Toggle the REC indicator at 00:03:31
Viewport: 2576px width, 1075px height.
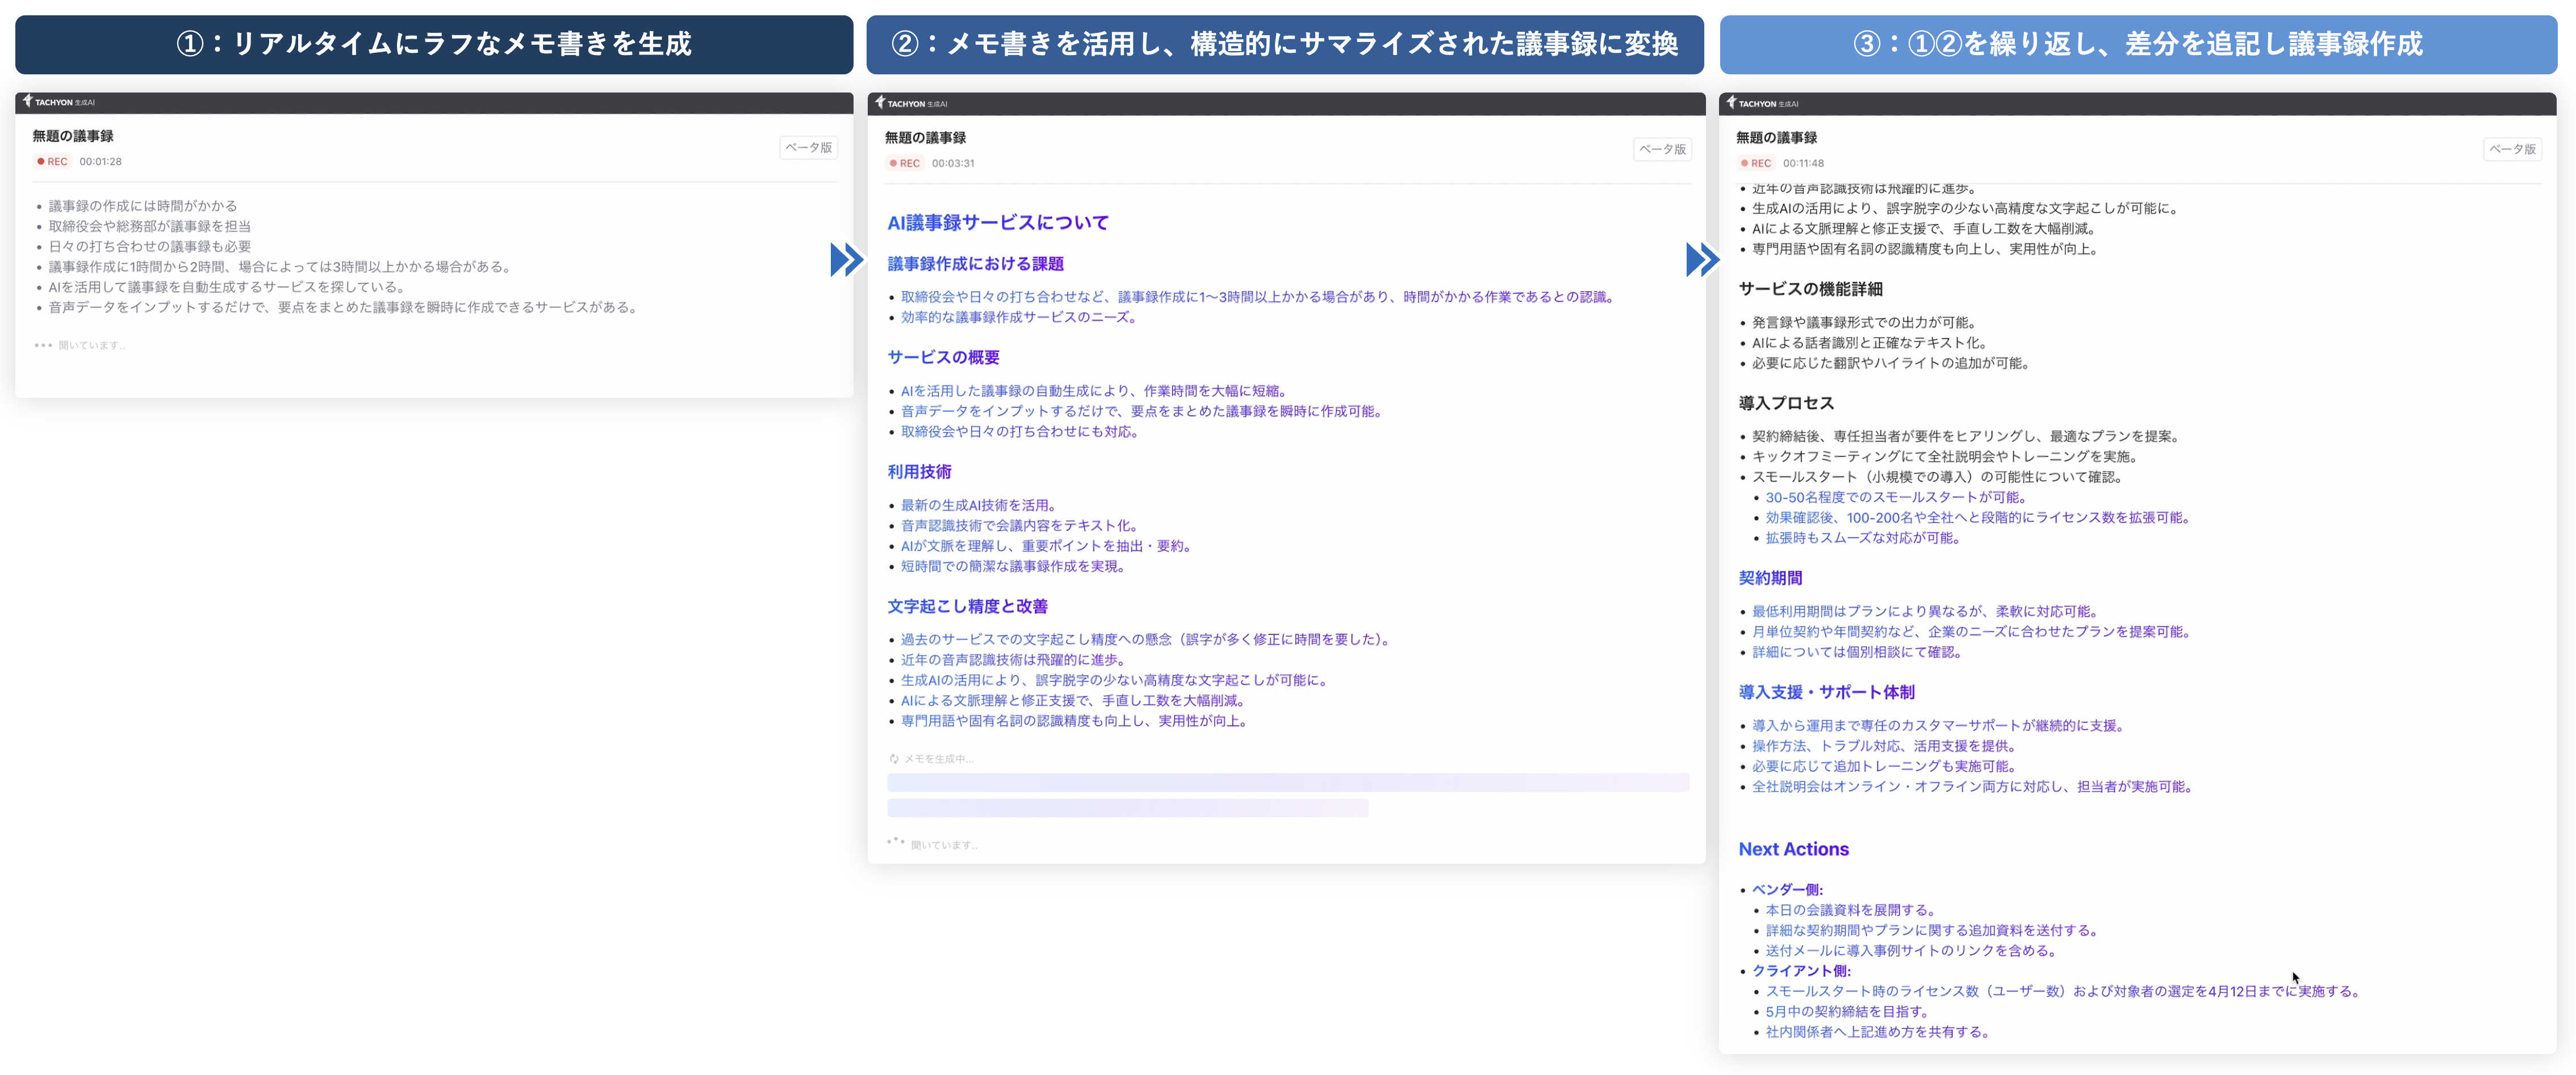click(x=904, y=164)
